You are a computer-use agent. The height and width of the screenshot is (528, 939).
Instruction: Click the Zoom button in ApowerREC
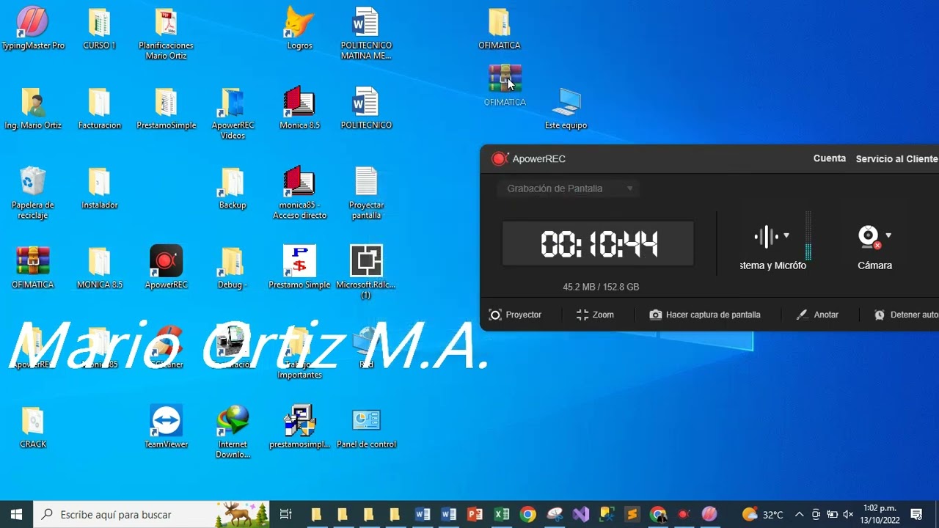[x=595, y=315]
